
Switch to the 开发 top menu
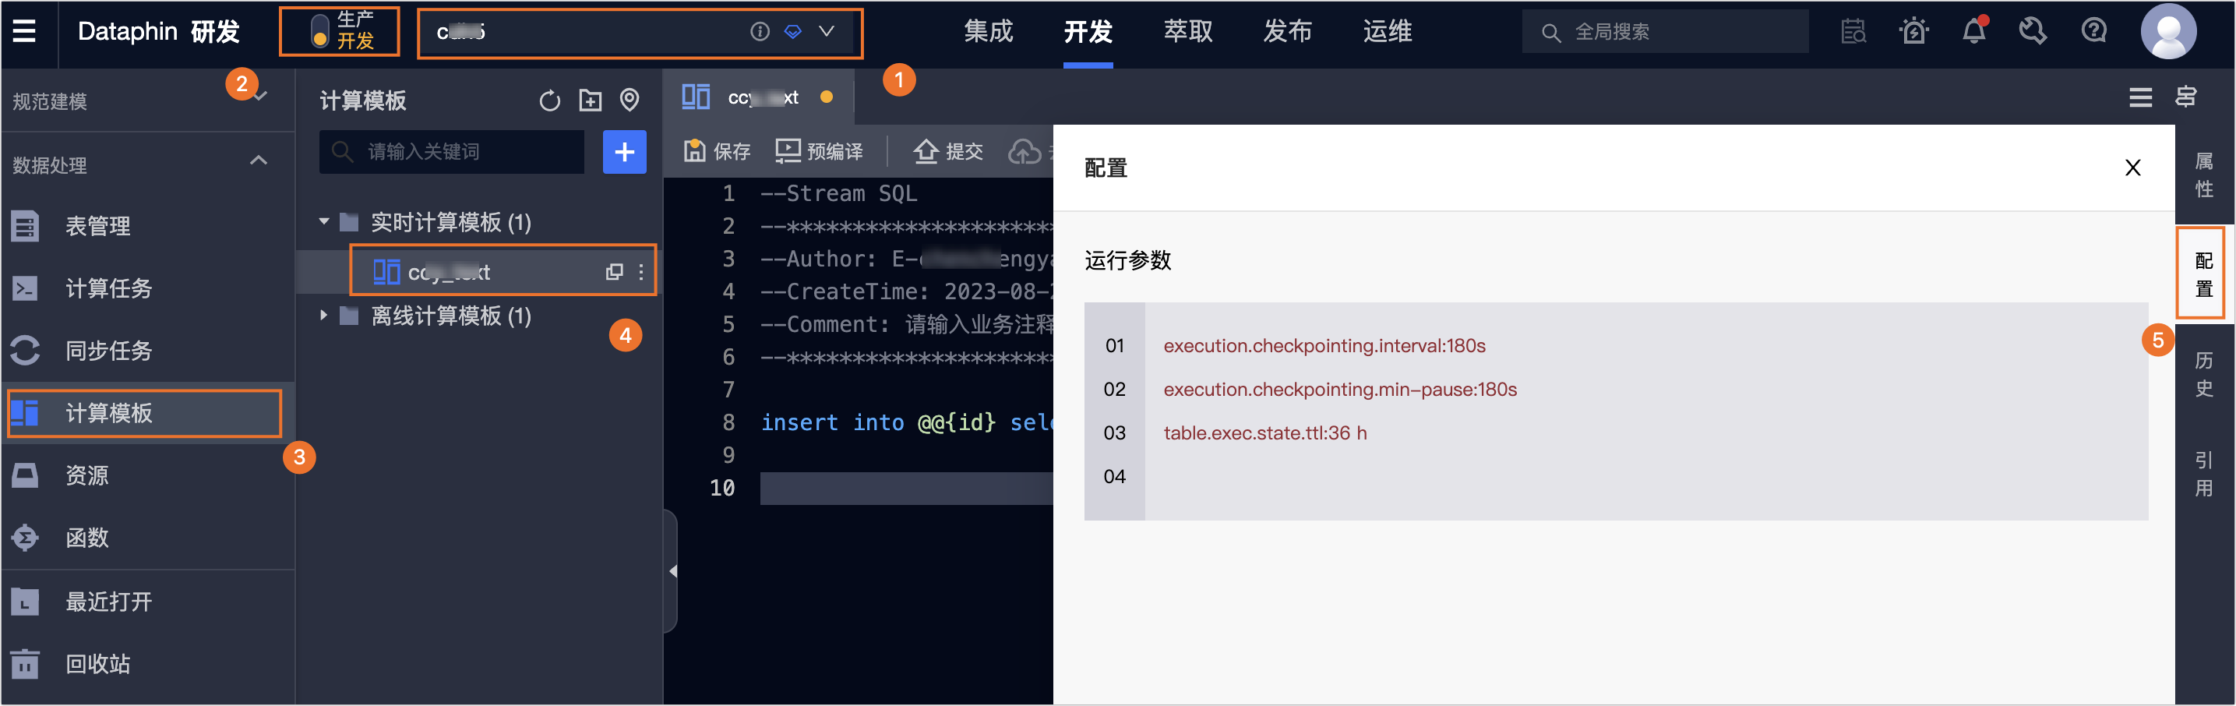(x=1088, y=32)
